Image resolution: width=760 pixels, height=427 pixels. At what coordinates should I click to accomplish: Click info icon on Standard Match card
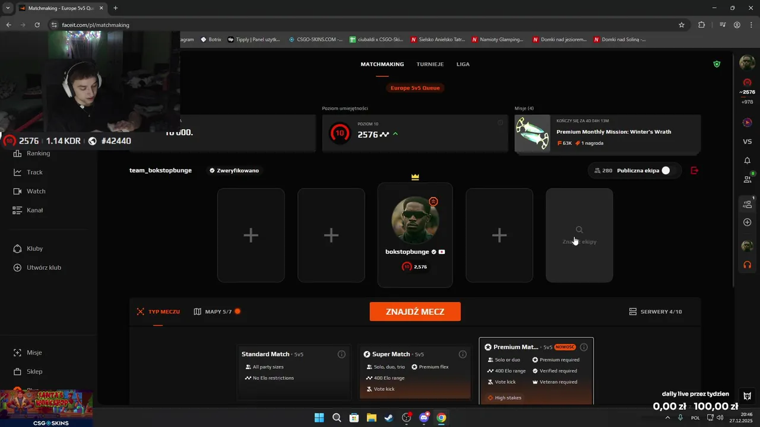(341, 354)
